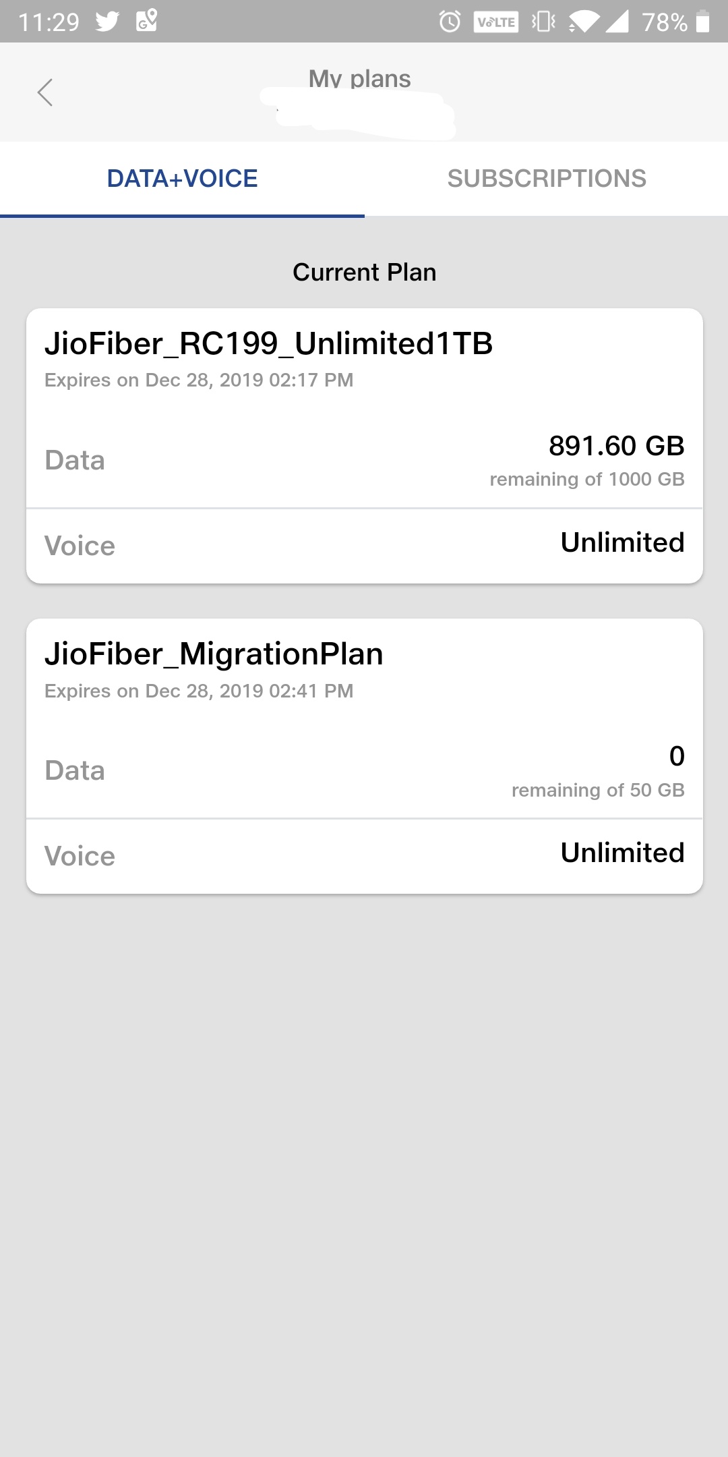The height and width of the screenshot is (1457, 728).
Task: Tap the clock time in status bar
Action: pos(49,22)
